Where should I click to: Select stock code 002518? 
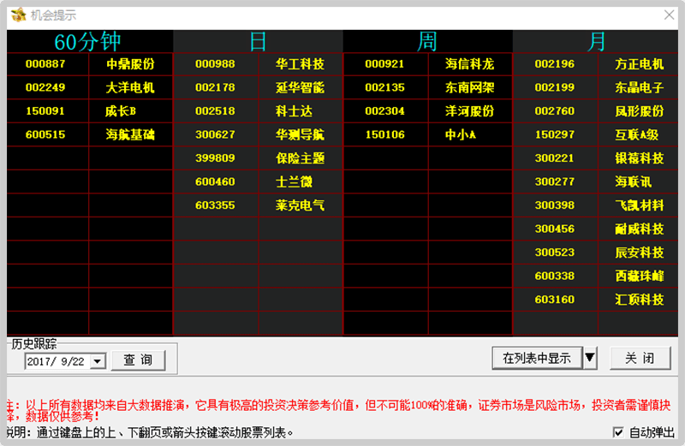(x=216, y=111)
